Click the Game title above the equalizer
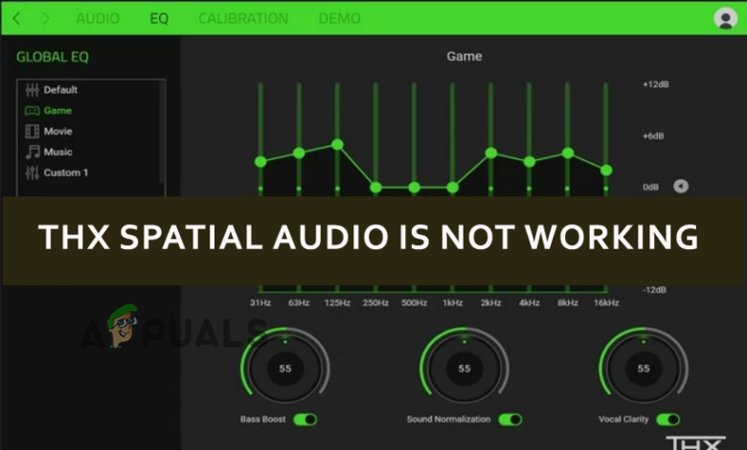 464,56
